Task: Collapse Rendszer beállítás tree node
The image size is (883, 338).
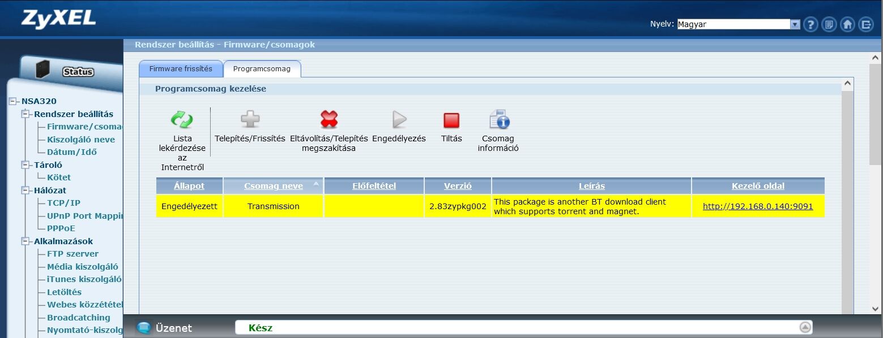Action: click(x=25, y=114)
